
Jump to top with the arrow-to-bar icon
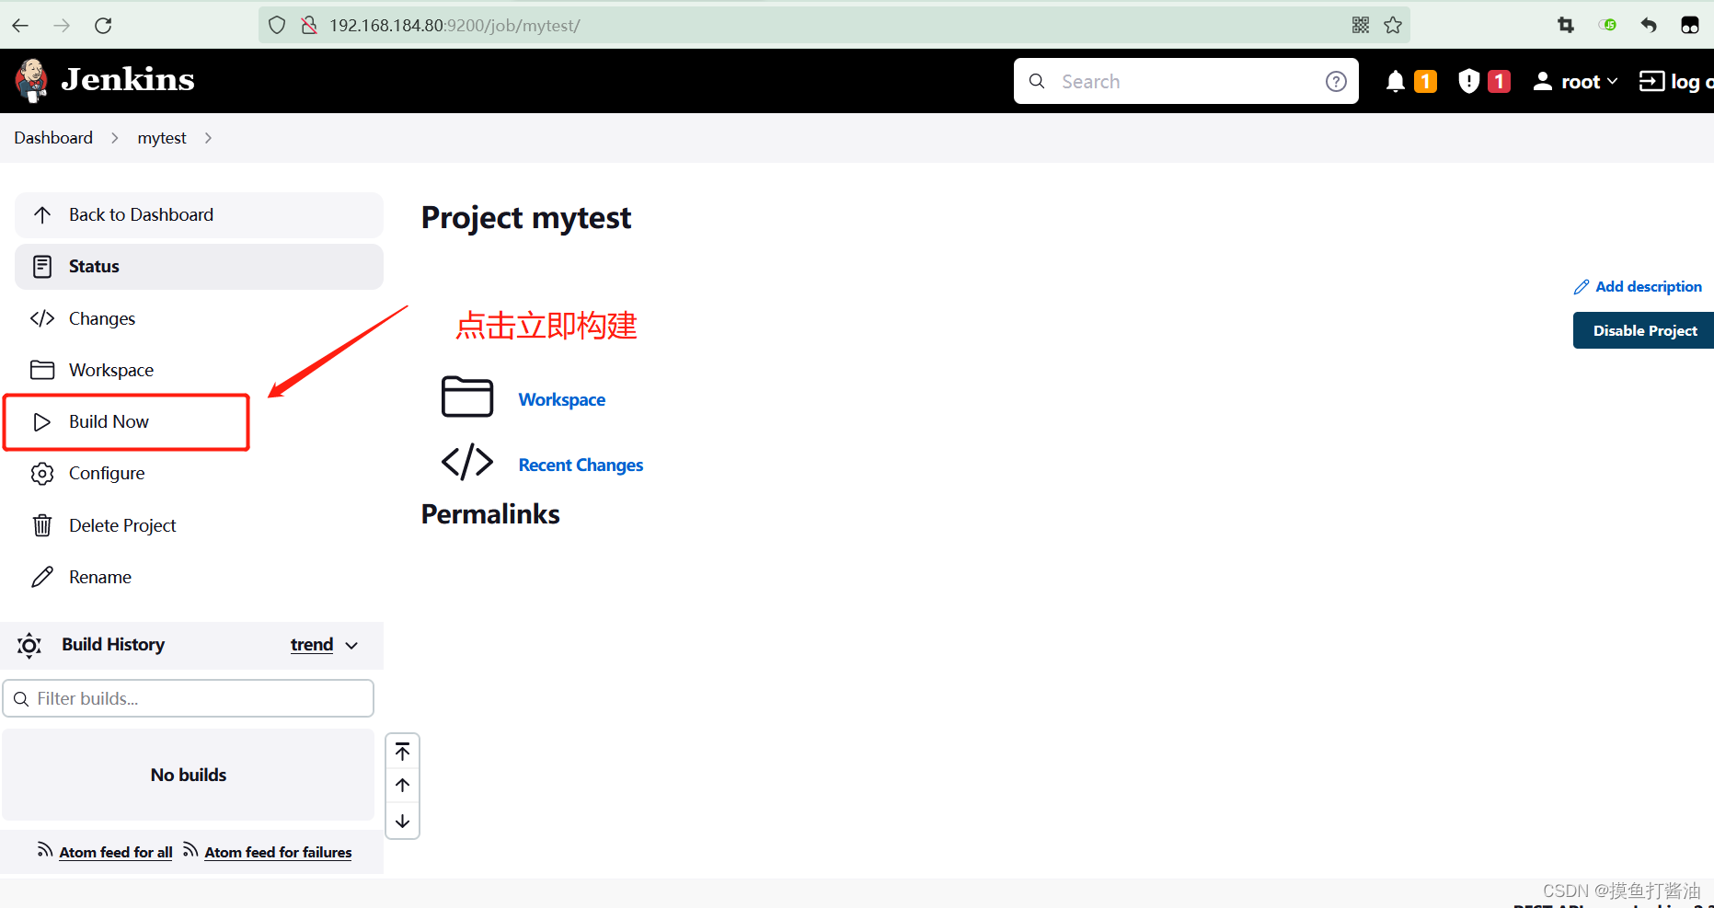pyautogui.click(x=403, y=753)
